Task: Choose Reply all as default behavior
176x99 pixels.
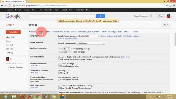Action: coord(59,73)
